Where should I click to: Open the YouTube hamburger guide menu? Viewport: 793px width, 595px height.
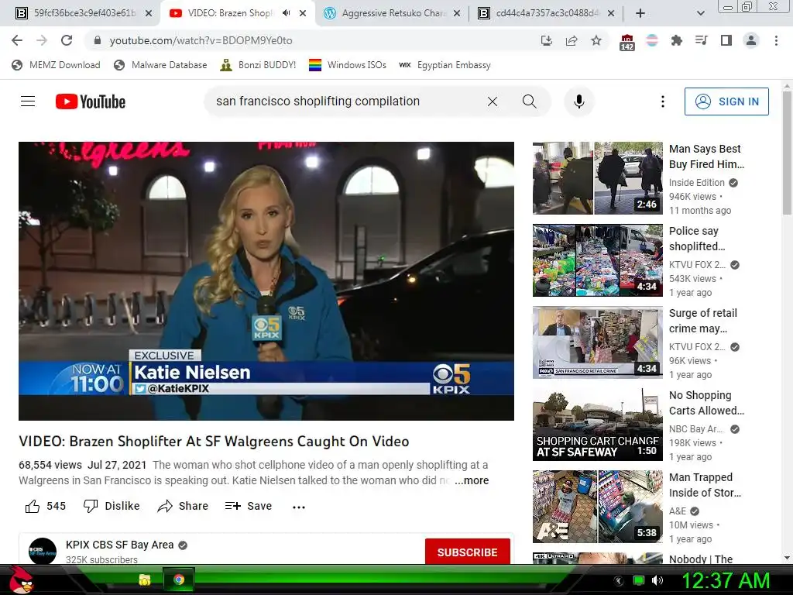tap(28, 101)
